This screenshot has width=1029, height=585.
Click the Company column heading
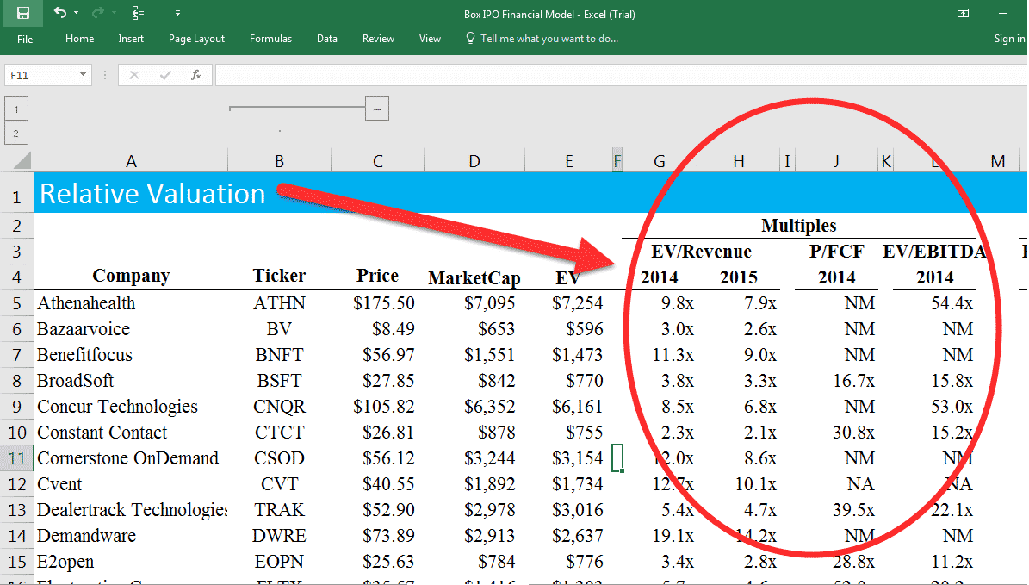(131, 277)
